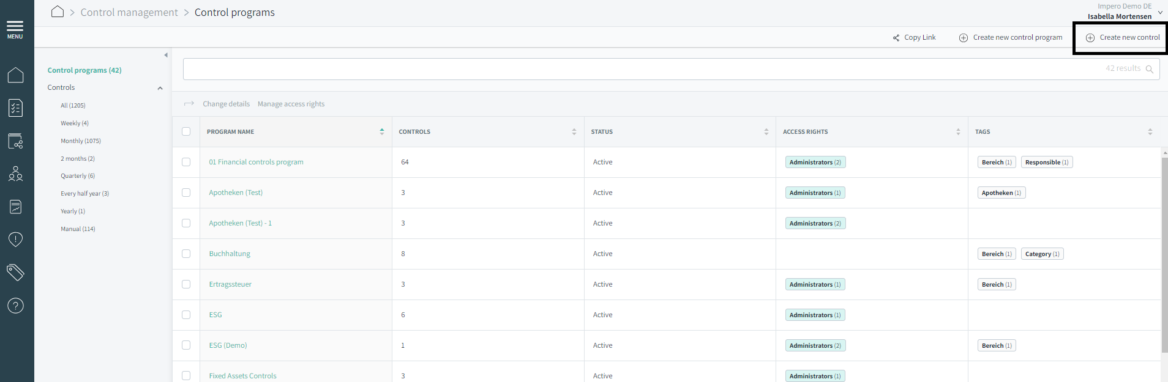
Task: Tick the Buchhaltung row checkbox
Action: [186, 254]
